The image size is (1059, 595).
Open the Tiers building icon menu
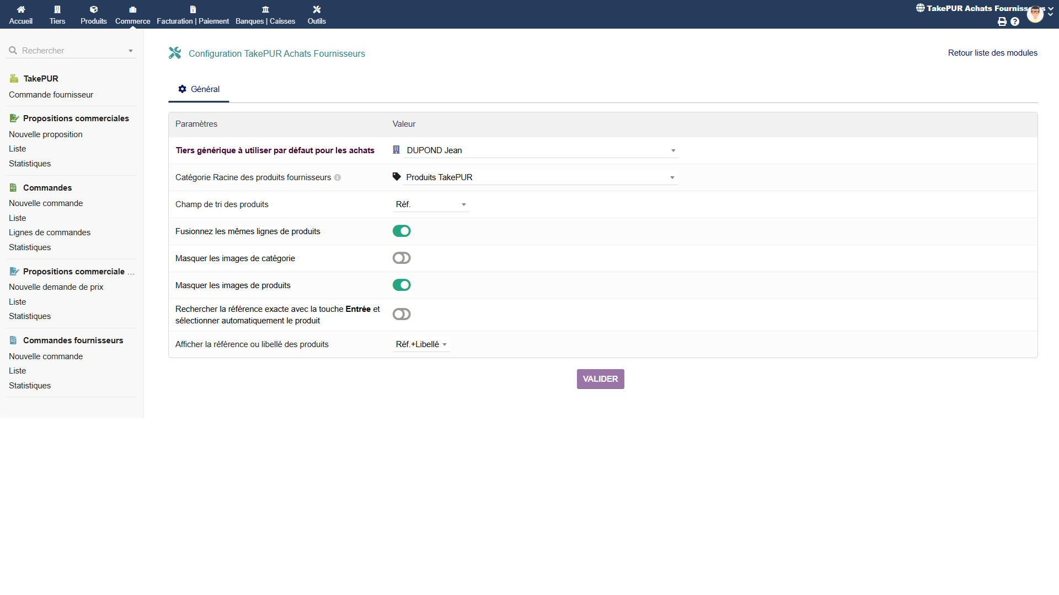click(x=57, y=9)
